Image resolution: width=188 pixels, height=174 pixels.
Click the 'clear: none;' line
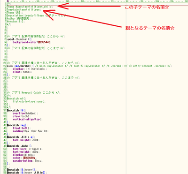(22, 72)
